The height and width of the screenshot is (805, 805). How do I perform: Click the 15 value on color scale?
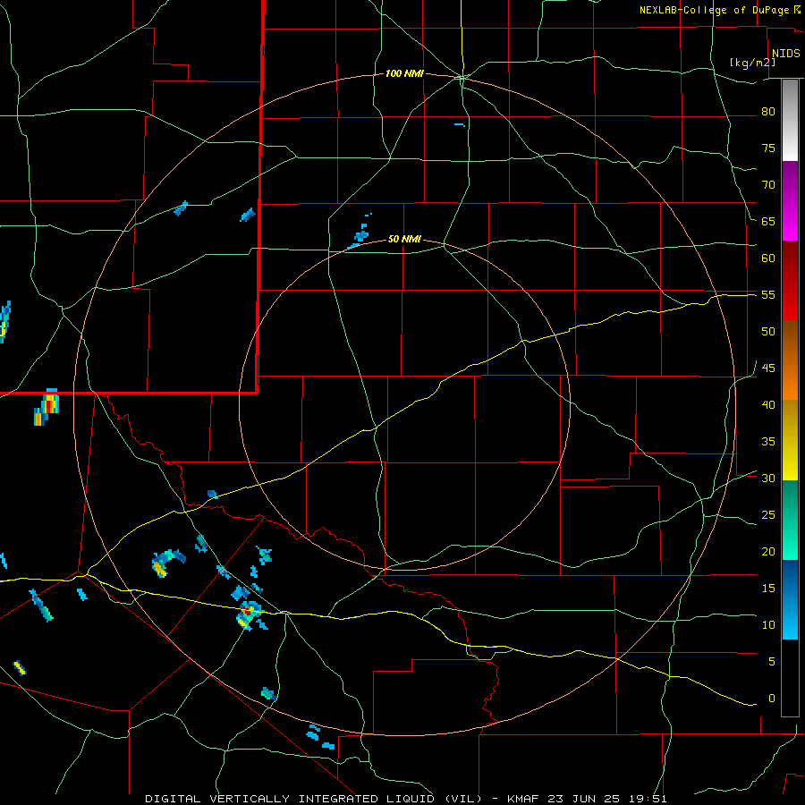[x=768, y=589]
